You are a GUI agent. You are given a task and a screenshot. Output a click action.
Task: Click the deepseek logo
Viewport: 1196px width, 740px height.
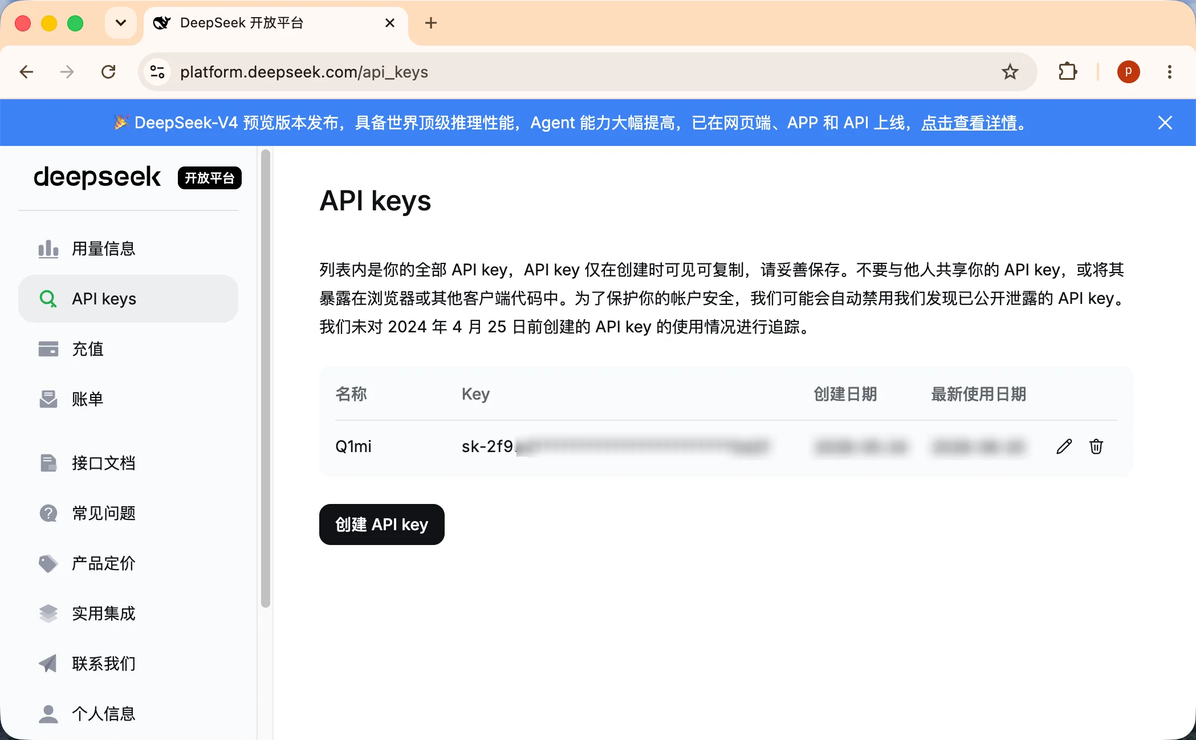[97, 177]
